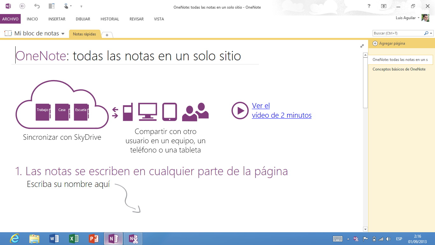The height and width of the screenshot is (245, 435).
Task: Click the ribbon display options icon
Action: (x=384, y=6)
